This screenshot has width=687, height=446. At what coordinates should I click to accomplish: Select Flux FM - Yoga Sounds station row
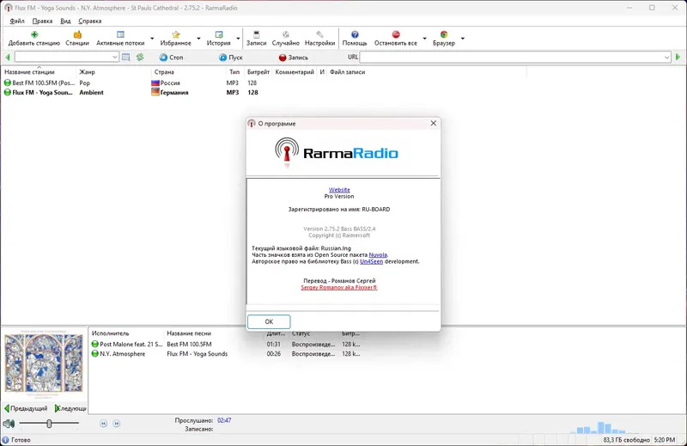click(131, 93)
